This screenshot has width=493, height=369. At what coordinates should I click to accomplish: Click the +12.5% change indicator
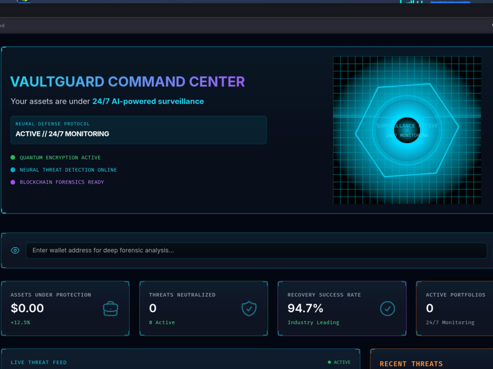coord(20,322)
